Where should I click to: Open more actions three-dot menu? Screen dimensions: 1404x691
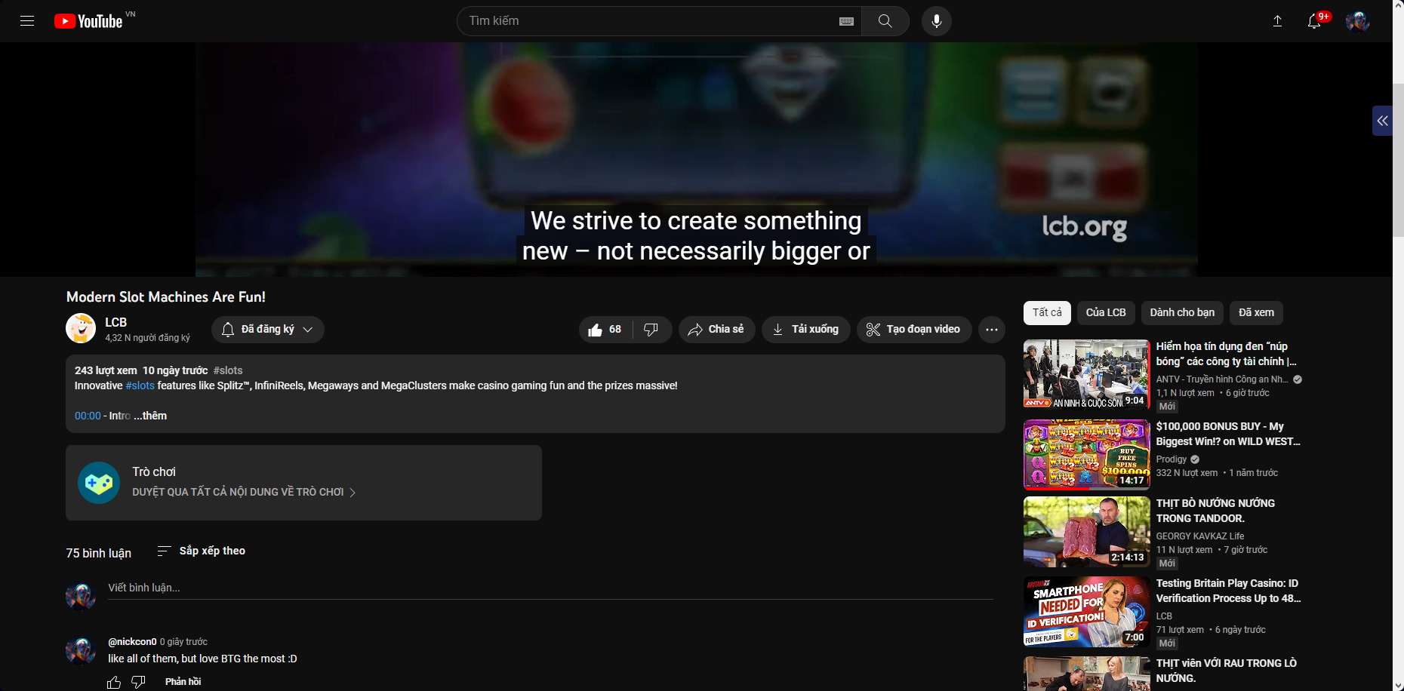tap(992, 330)
